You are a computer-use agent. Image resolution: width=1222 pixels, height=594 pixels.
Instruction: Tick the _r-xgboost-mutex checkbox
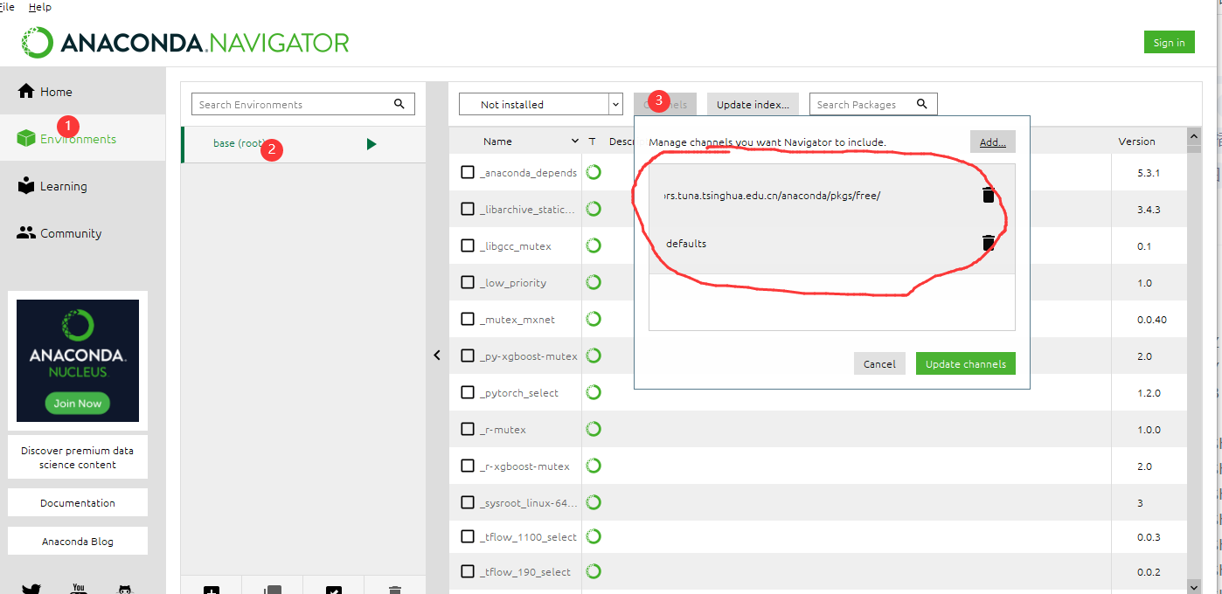coord(468,466)
